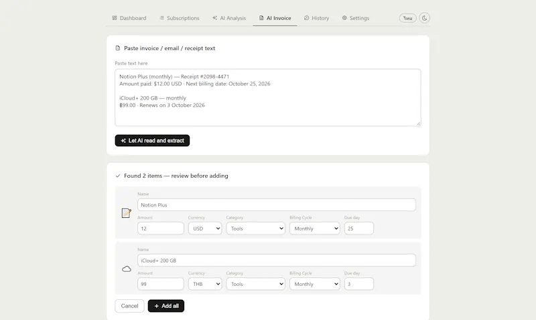The height and width of the screenshot is (320, 536).
Task: Grab the textarea resize handle corner
Action: click(x=418, y=124)
